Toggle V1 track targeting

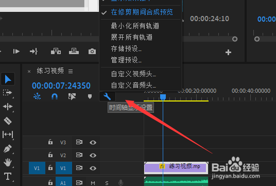click(64, 168)
